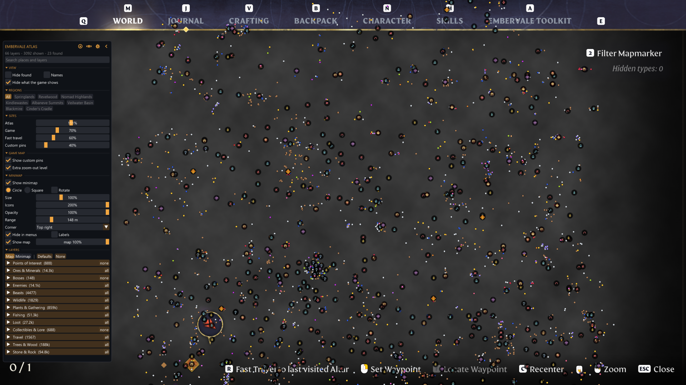Screen dimensions: 686x385
Task: Enable the Hide found checkbox
Action: coord(8,75)
